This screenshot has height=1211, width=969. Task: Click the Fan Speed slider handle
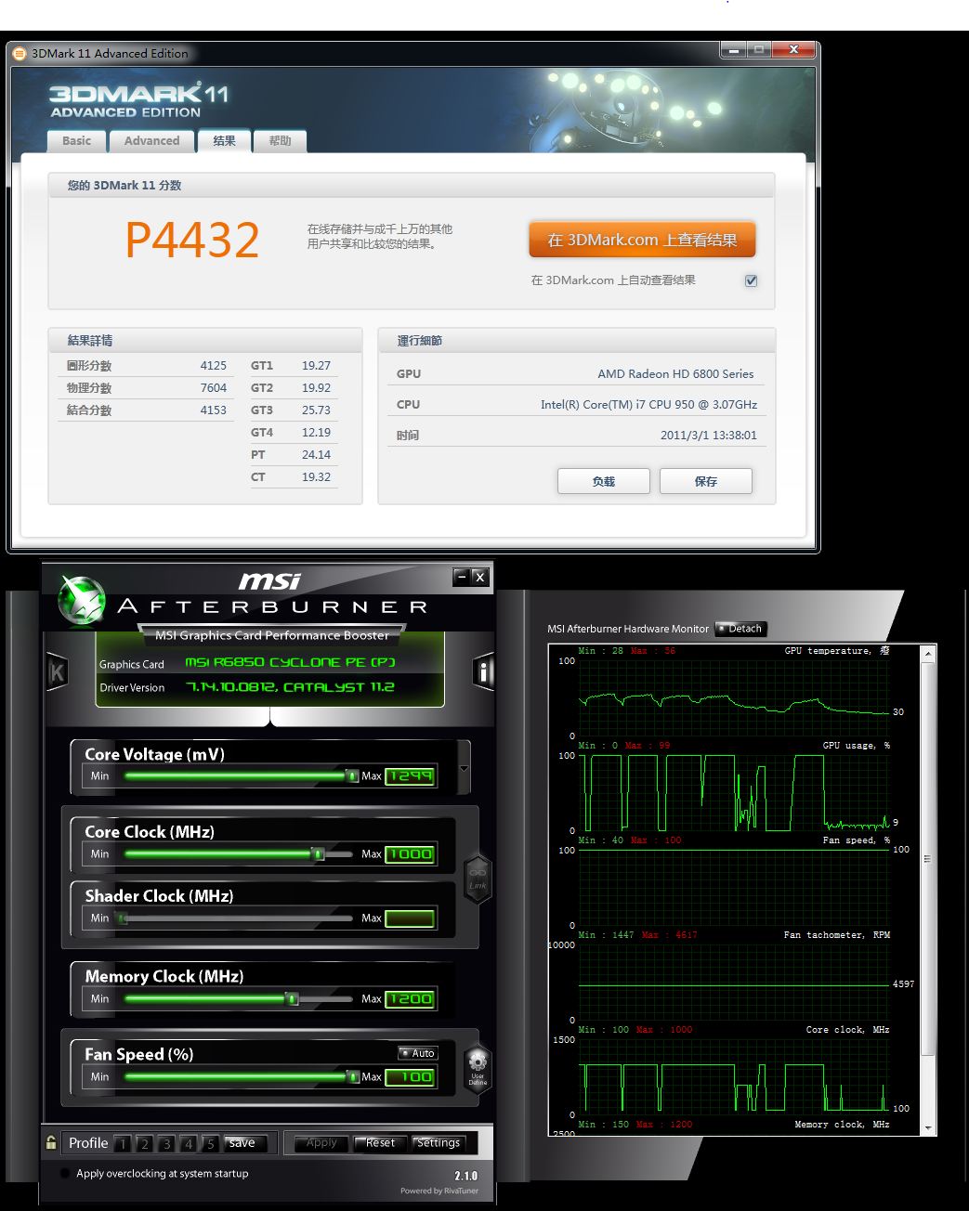click(x=353, y=1076)
